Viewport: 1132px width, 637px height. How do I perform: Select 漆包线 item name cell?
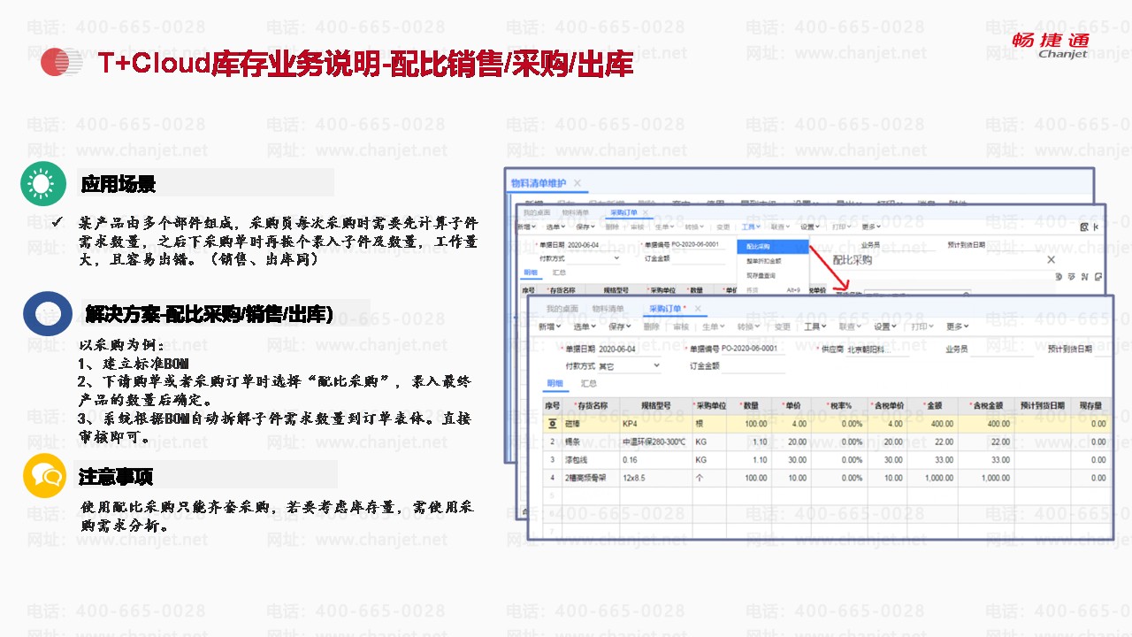592,460
